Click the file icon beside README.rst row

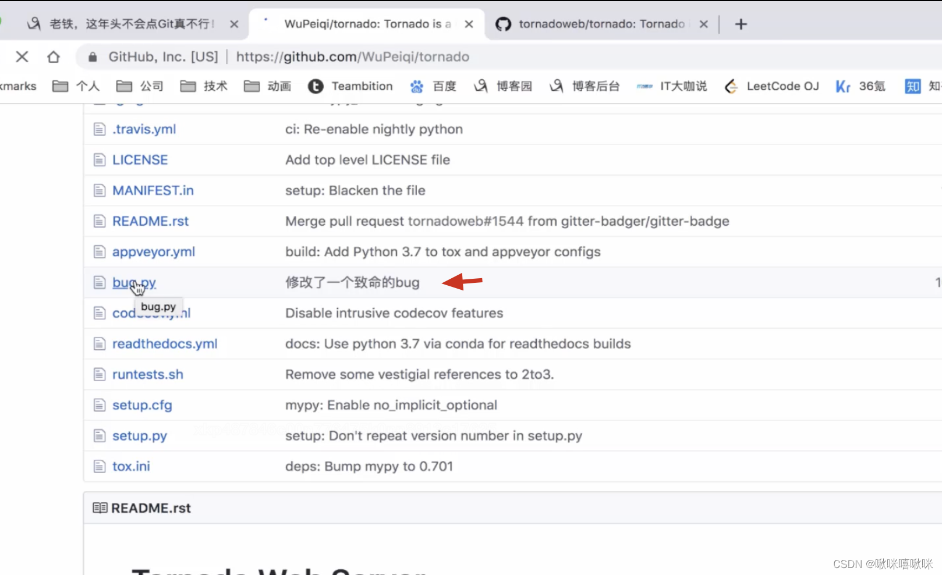(100, 221)
